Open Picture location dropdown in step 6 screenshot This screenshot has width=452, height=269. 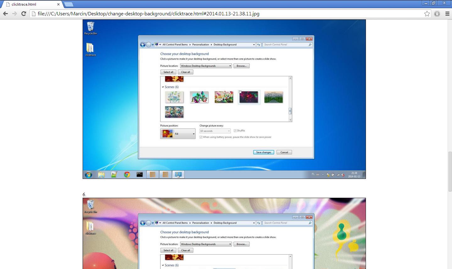206,244
